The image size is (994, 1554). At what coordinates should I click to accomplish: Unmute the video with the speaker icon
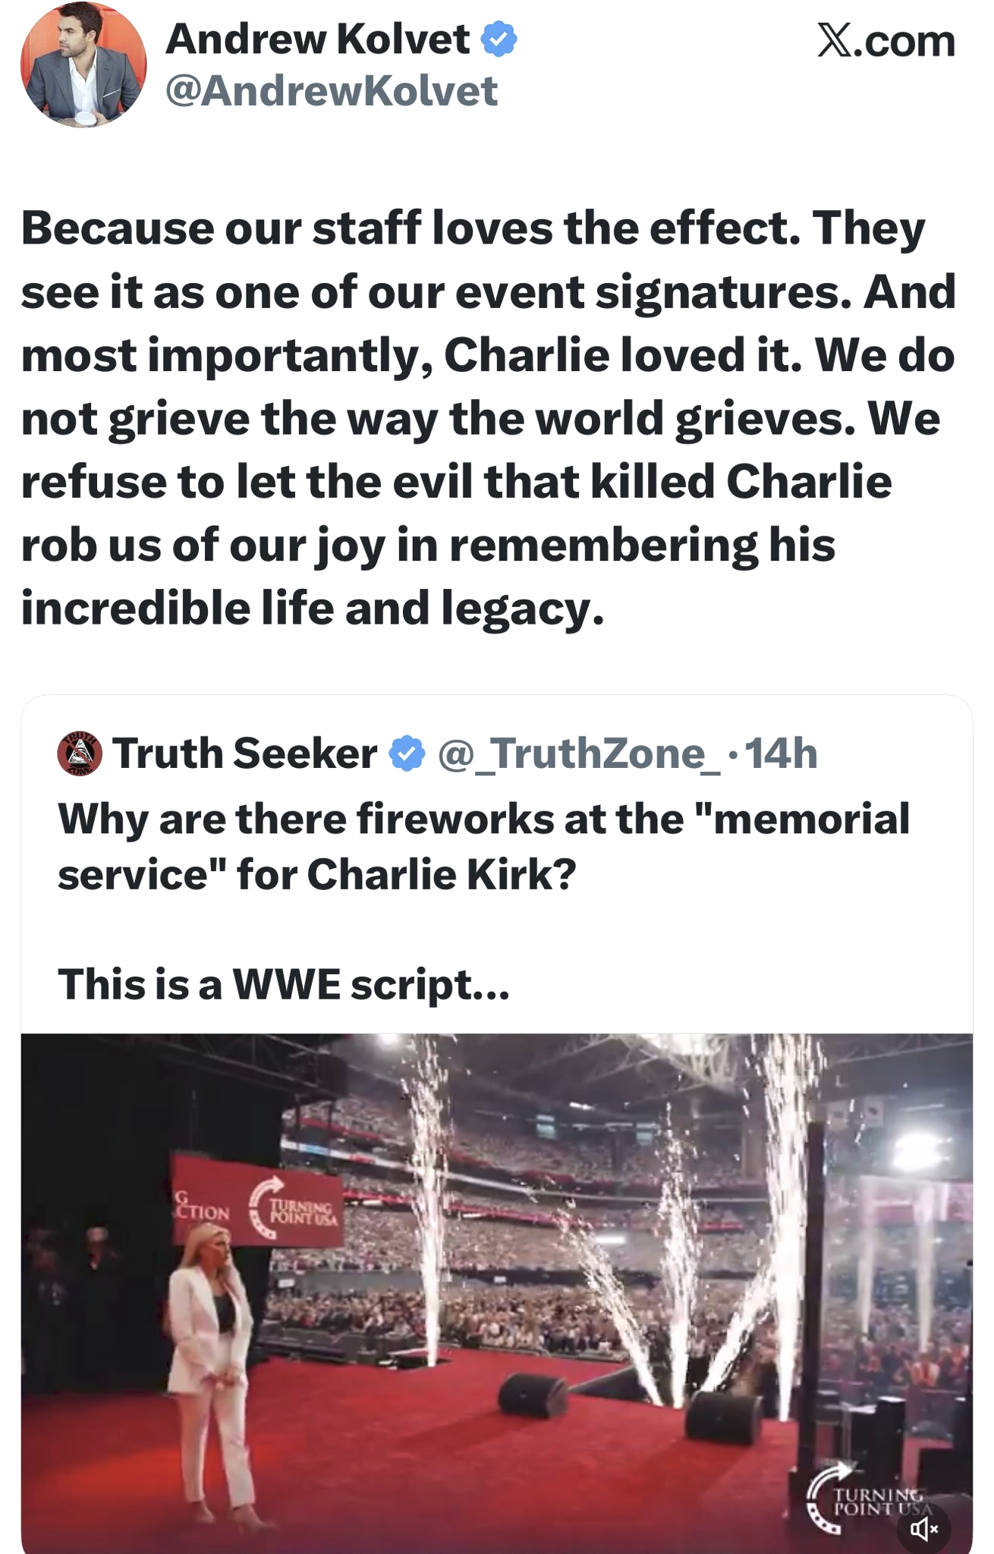point(923,1529)
